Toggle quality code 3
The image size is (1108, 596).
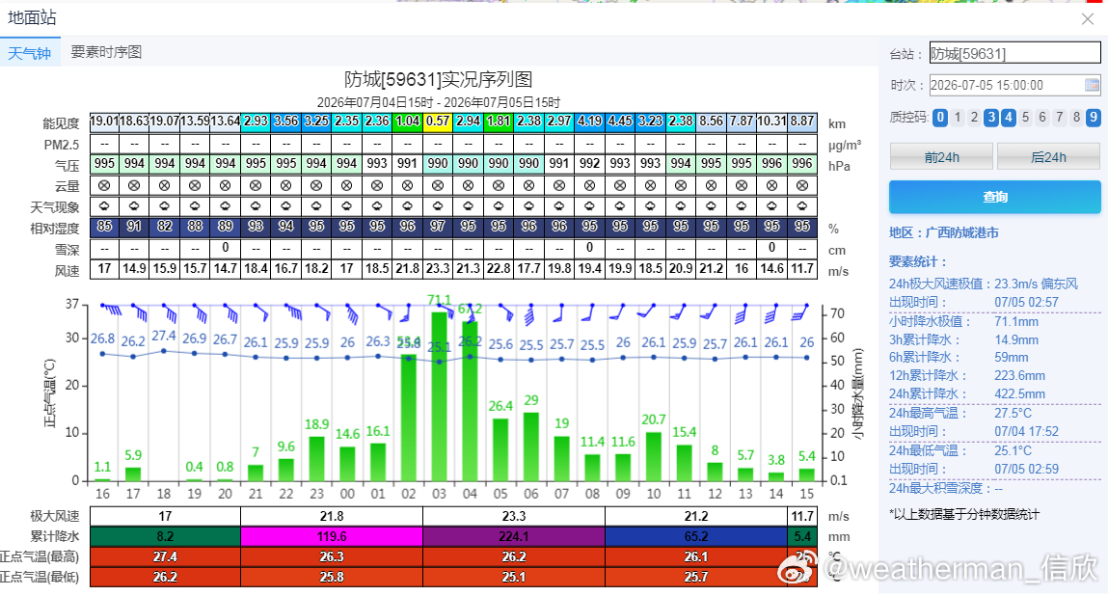[x=991, y=118]
